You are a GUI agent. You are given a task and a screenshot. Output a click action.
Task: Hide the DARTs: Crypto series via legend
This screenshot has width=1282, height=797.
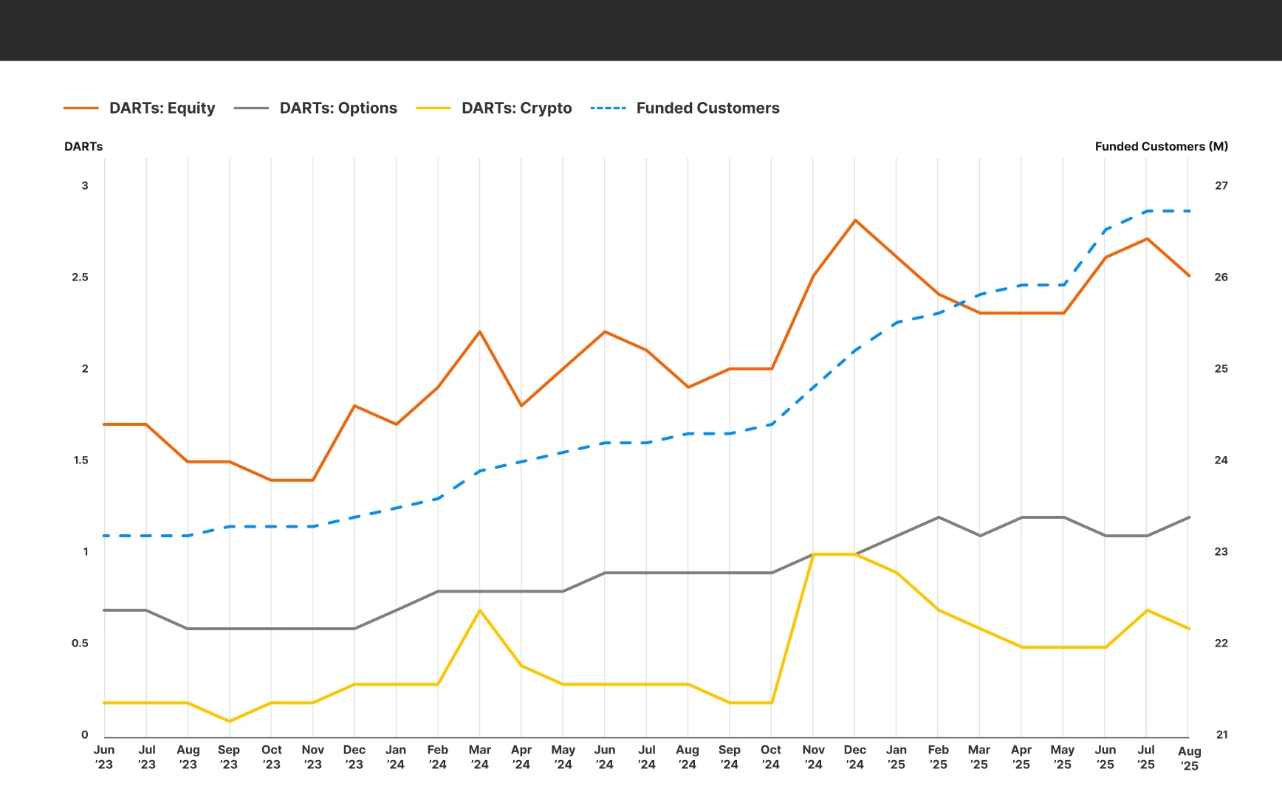[516, 108]
